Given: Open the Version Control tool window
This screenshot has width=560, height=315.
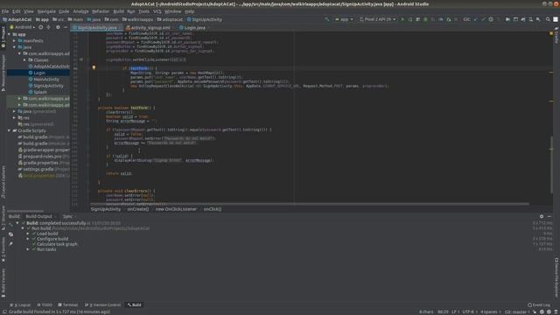Looking at the screenshot, I should tap(103, 305).
